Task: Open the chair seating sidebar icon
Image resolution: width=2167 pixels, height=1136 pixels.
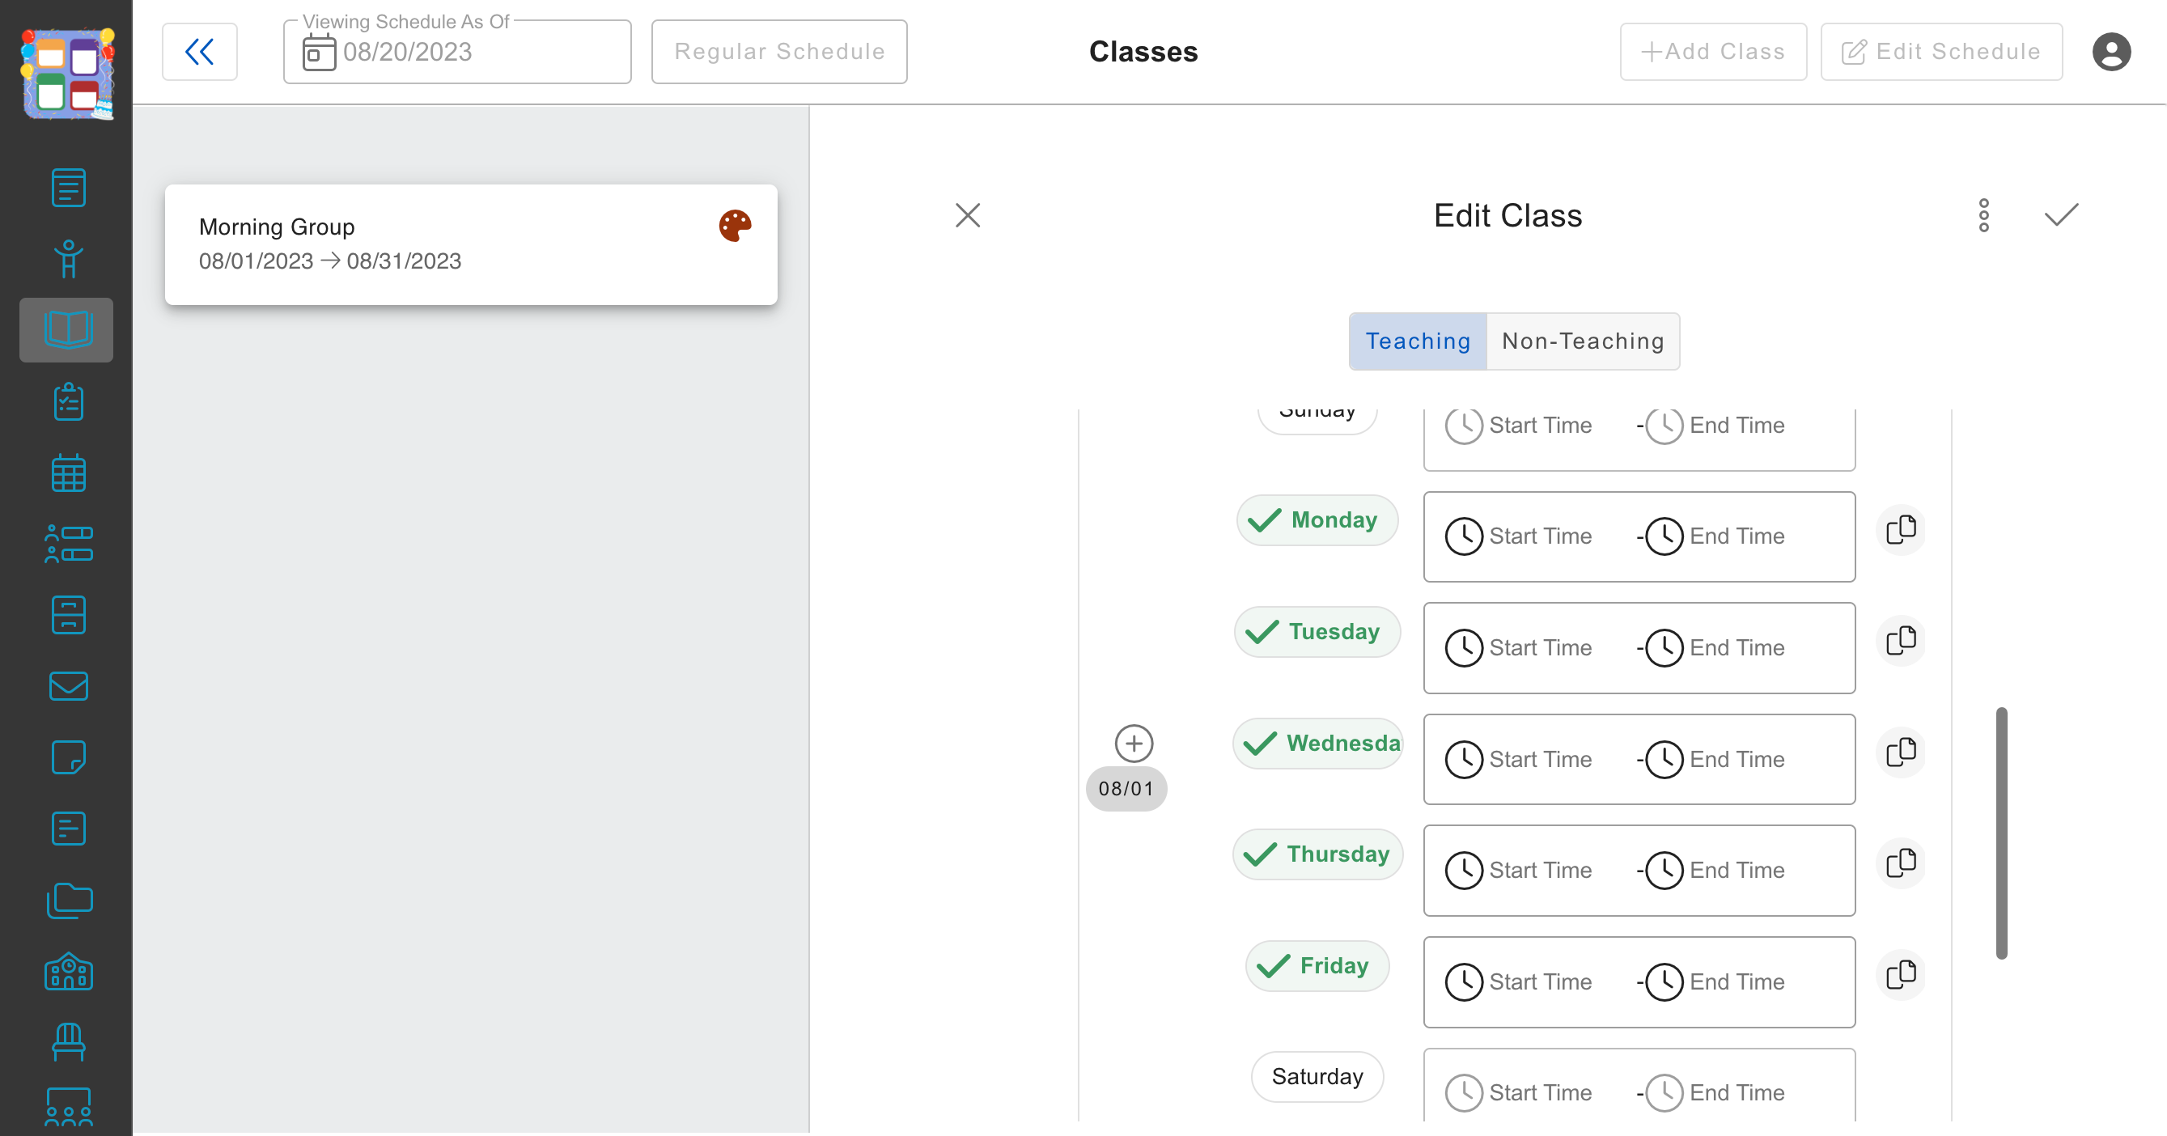Action: (x=68, y=1043)
